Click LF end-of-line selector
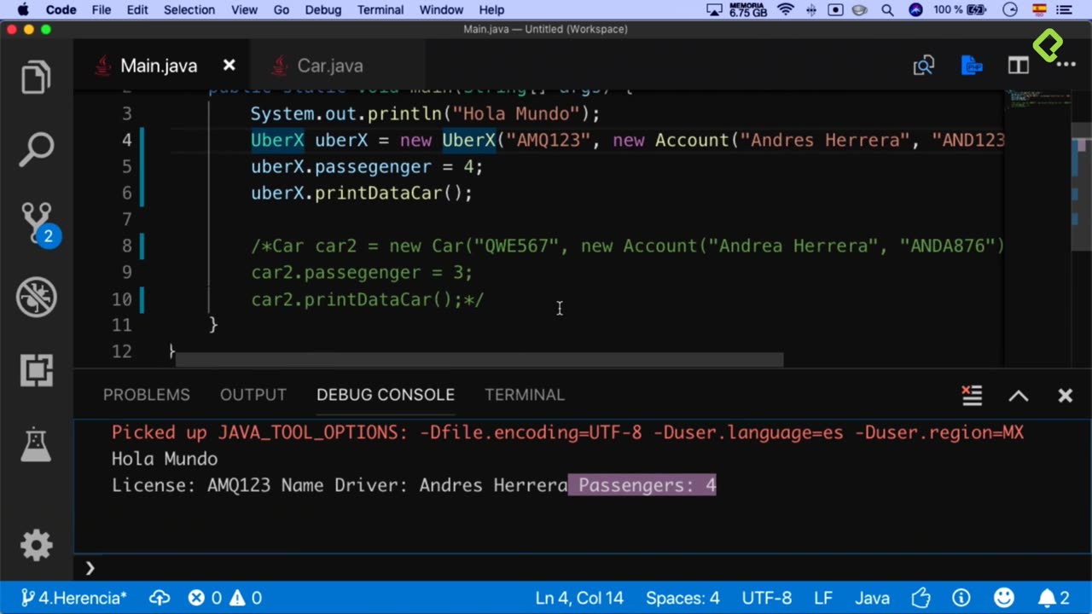This screenshot has height=614, width=1092. pyautogui.click(x=823, y=598)
